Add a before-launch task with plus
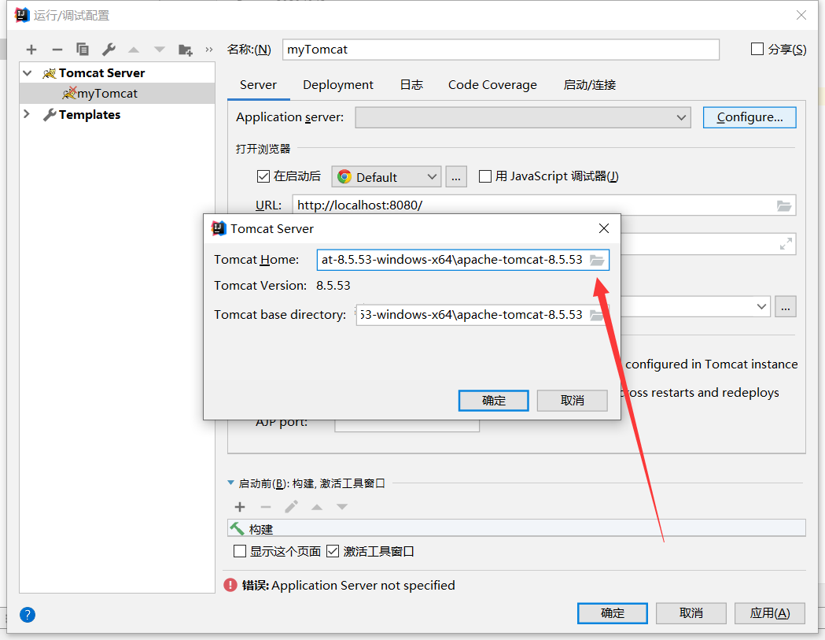The width and height of the screenshot is (825, 640). (x=240, y=507)
